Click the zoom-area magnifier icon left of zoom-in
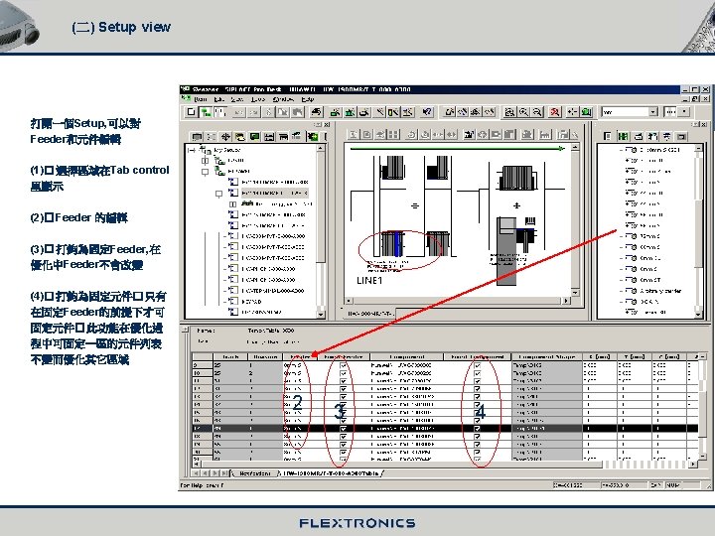 tap(509, 111)
